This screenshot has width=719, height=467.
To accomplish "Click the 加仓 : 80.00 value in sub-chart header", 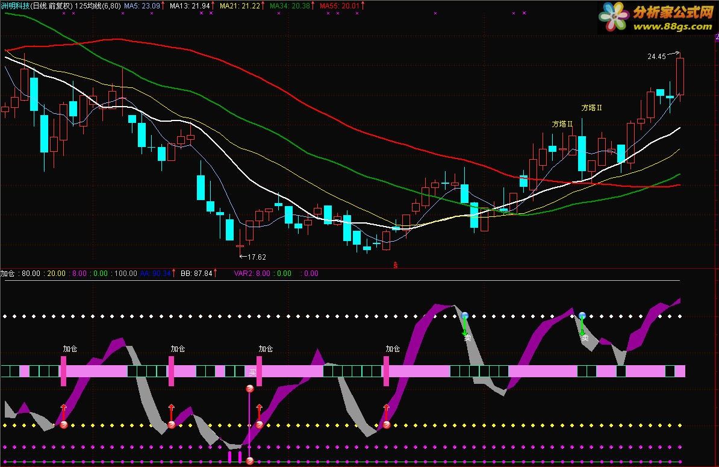I will [x=20, y=274].
